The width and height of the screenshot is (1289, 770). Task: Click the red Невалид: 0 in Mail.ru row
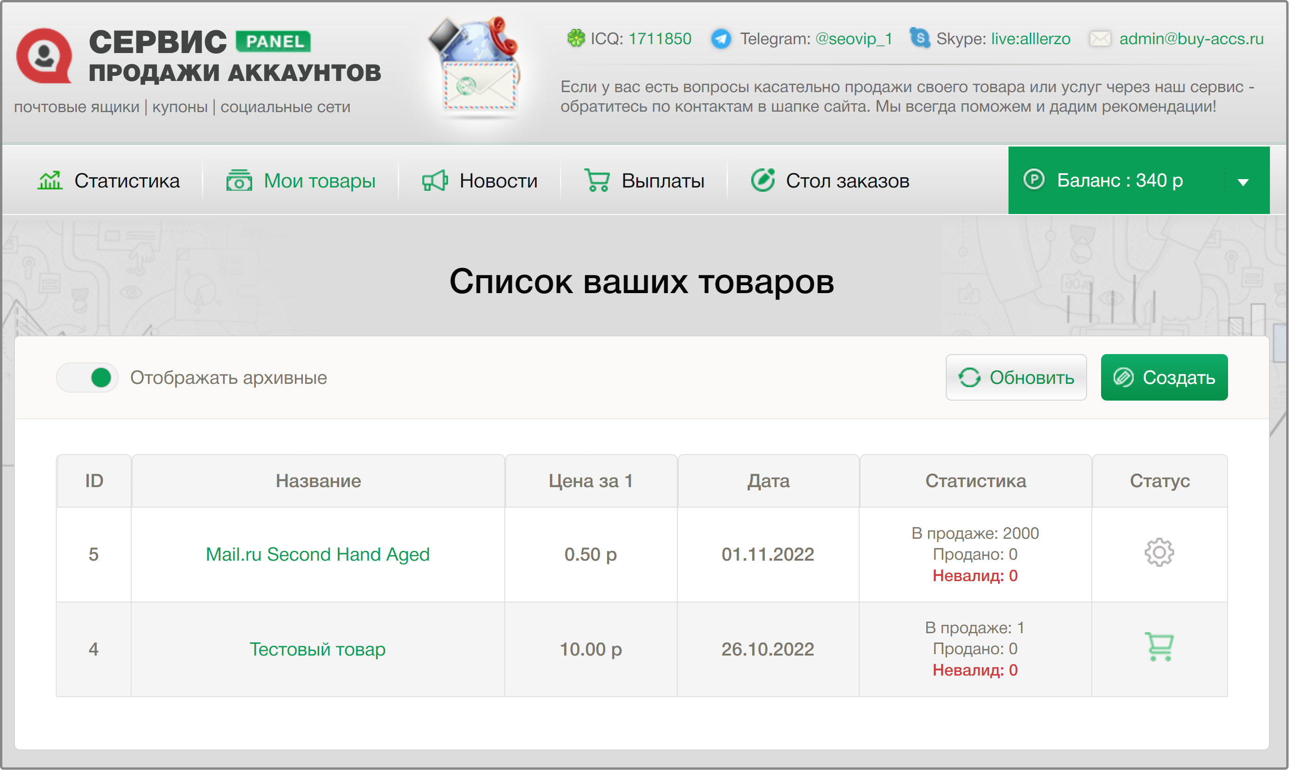coord(975,576)
